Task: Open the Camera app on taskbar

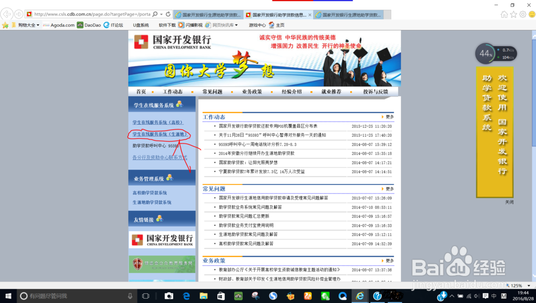Action: tap(169, 296)
